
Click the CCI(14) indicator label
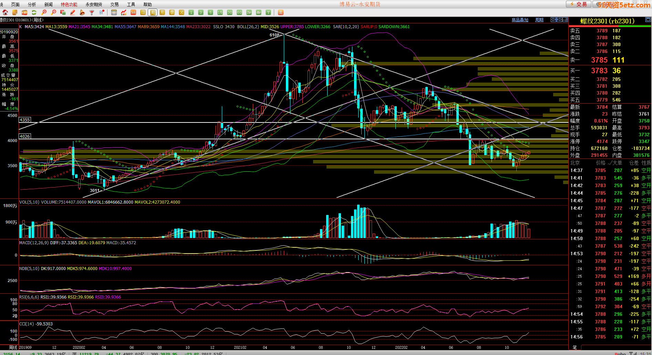pos(27,324)
